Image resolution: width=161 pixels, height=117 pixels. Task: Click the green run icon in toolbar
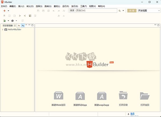point(5,21)
